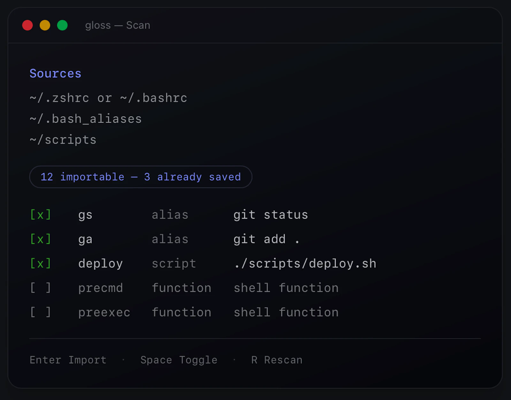The image size is (511, 400).
Task: Click the 'ga' name
Action: (x=85, y=240)
